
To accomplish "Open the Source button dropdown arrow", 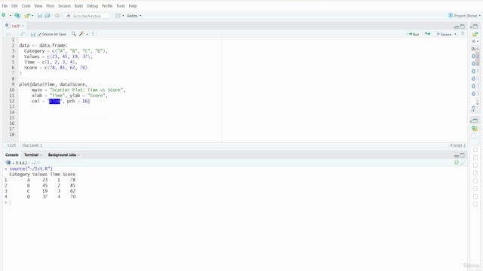I will click(455, 34).
